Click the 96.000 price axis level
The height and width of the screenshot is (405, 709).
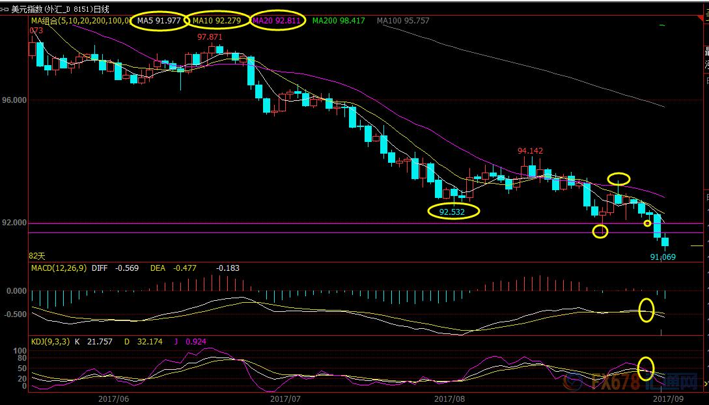point(14,100)
